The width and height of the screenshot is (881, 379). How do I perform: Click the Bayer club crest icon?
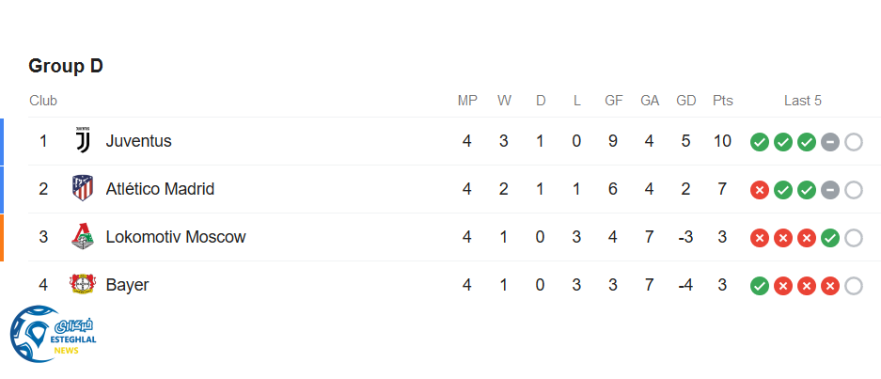[83, 285]
